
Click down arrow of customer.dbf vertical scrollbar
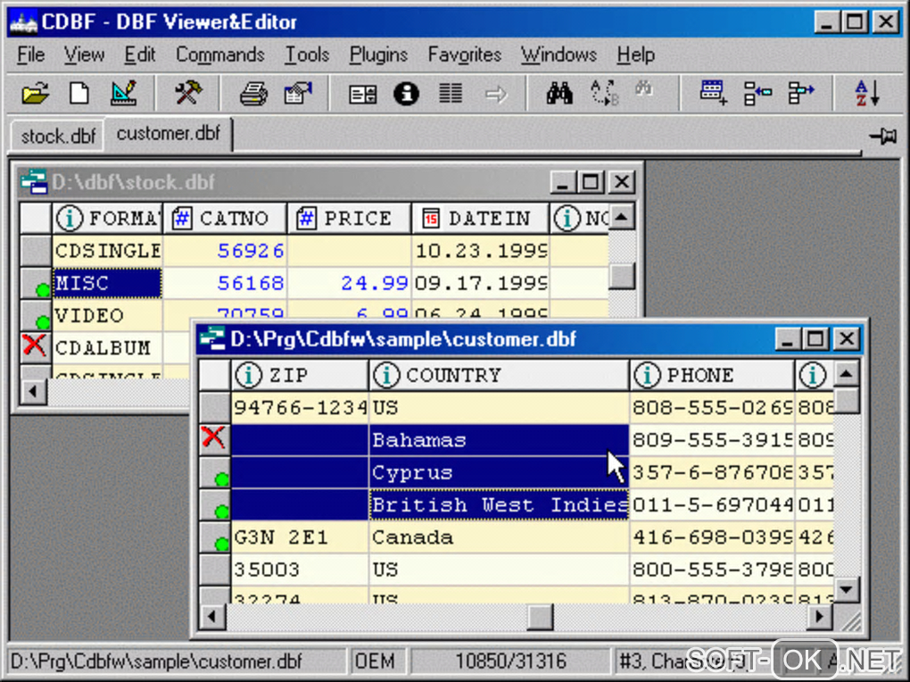846,590
